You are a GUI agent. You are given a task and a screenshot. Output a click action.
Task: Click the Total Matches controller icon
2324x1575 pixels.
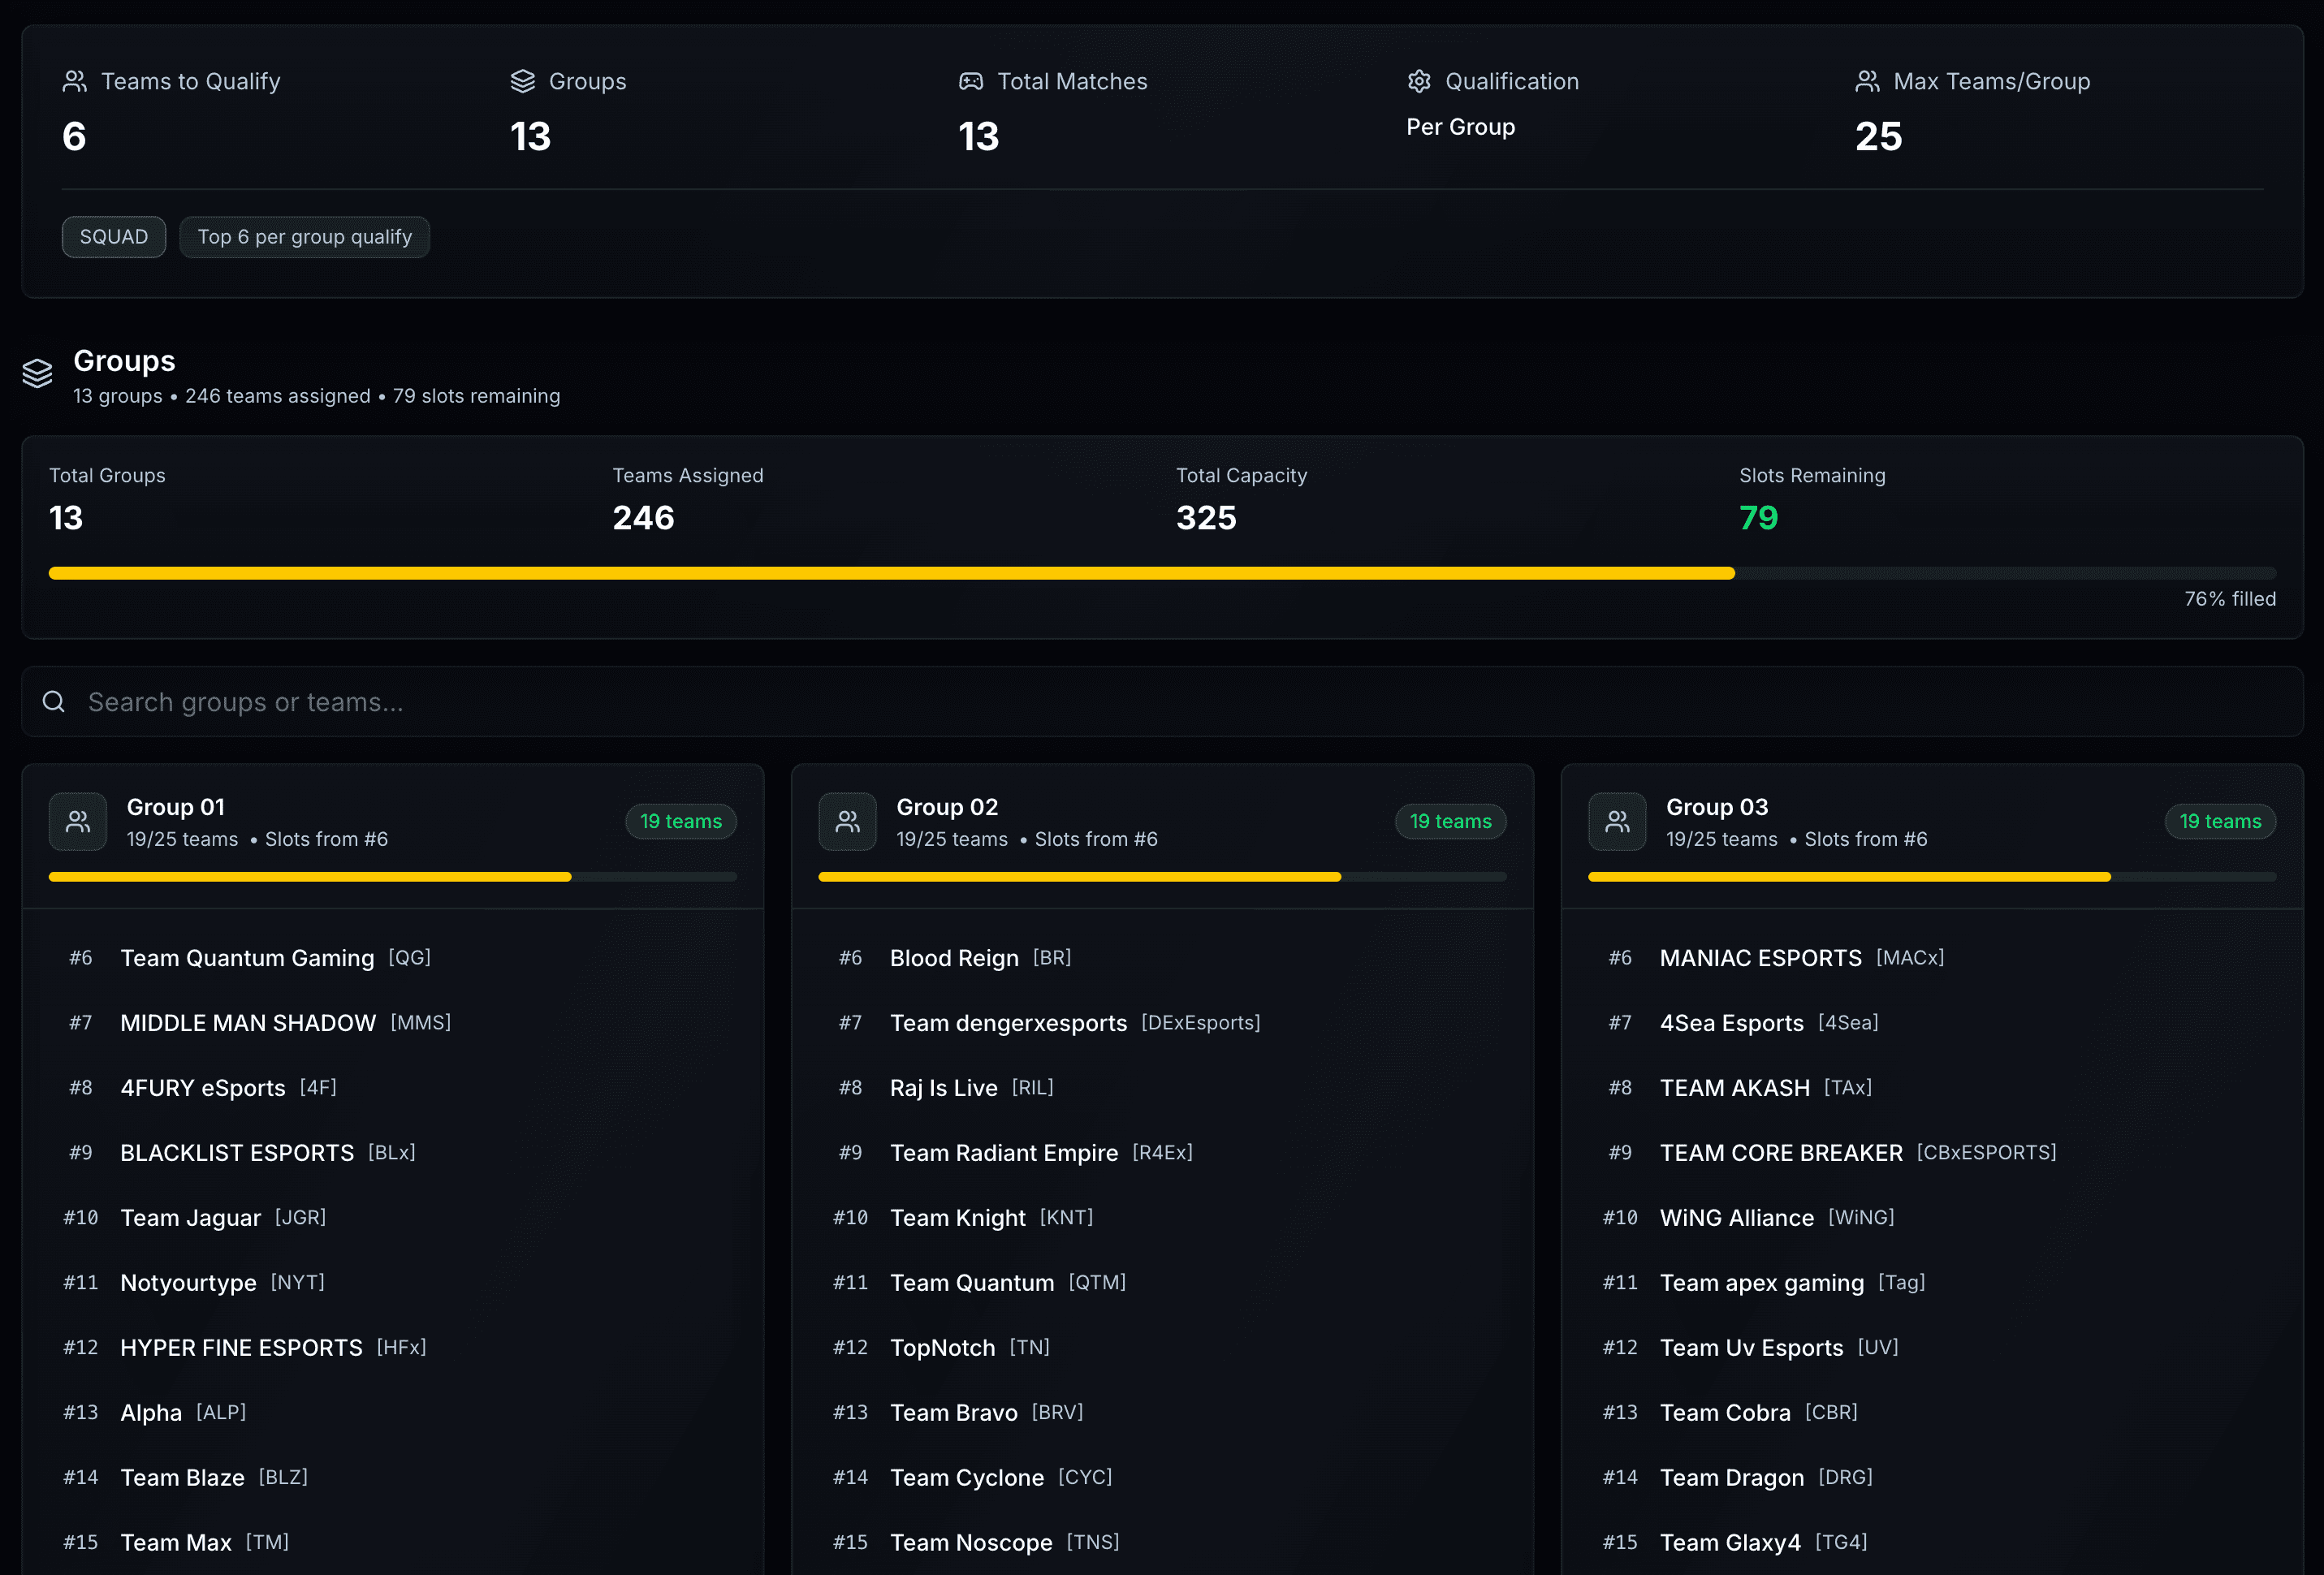(x=971, y=82)
